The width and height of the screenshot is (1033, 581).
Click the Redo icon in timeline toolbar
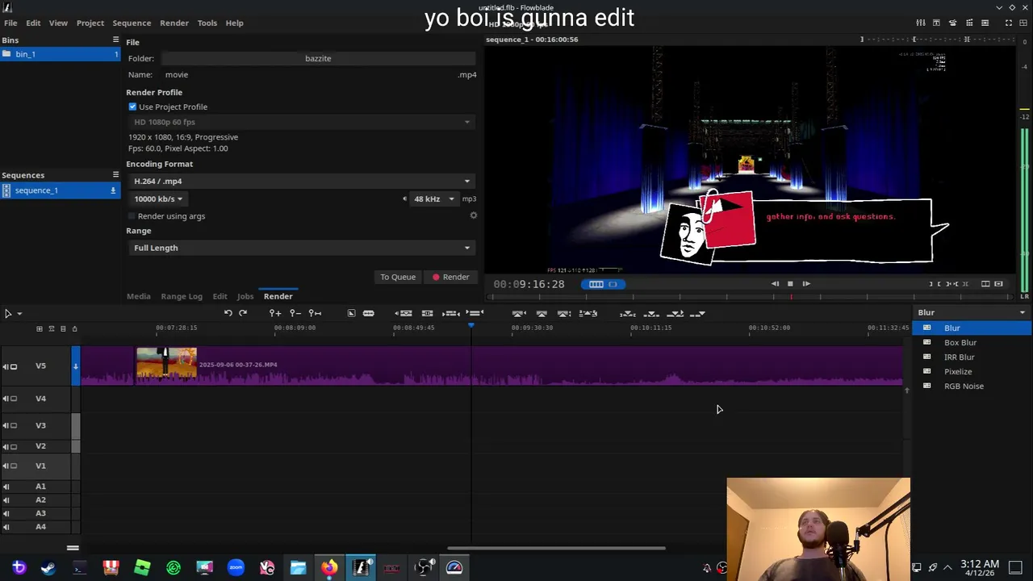pos(242,313)
